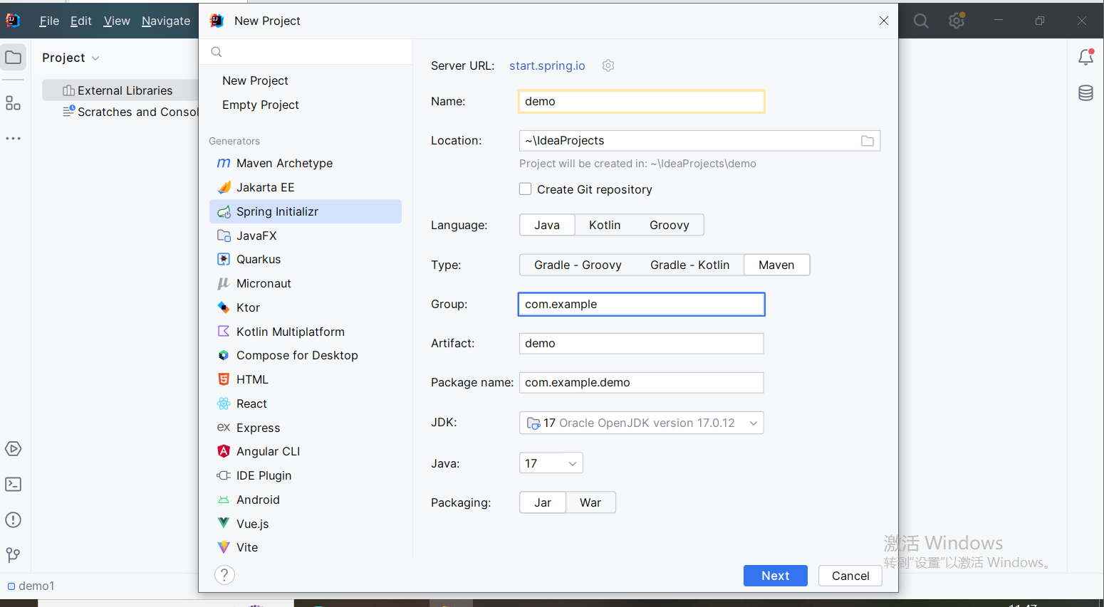This screenshot has width=1104, height=607.
Task: Select the Micronaut generator
Action: [x=306, y=283]
